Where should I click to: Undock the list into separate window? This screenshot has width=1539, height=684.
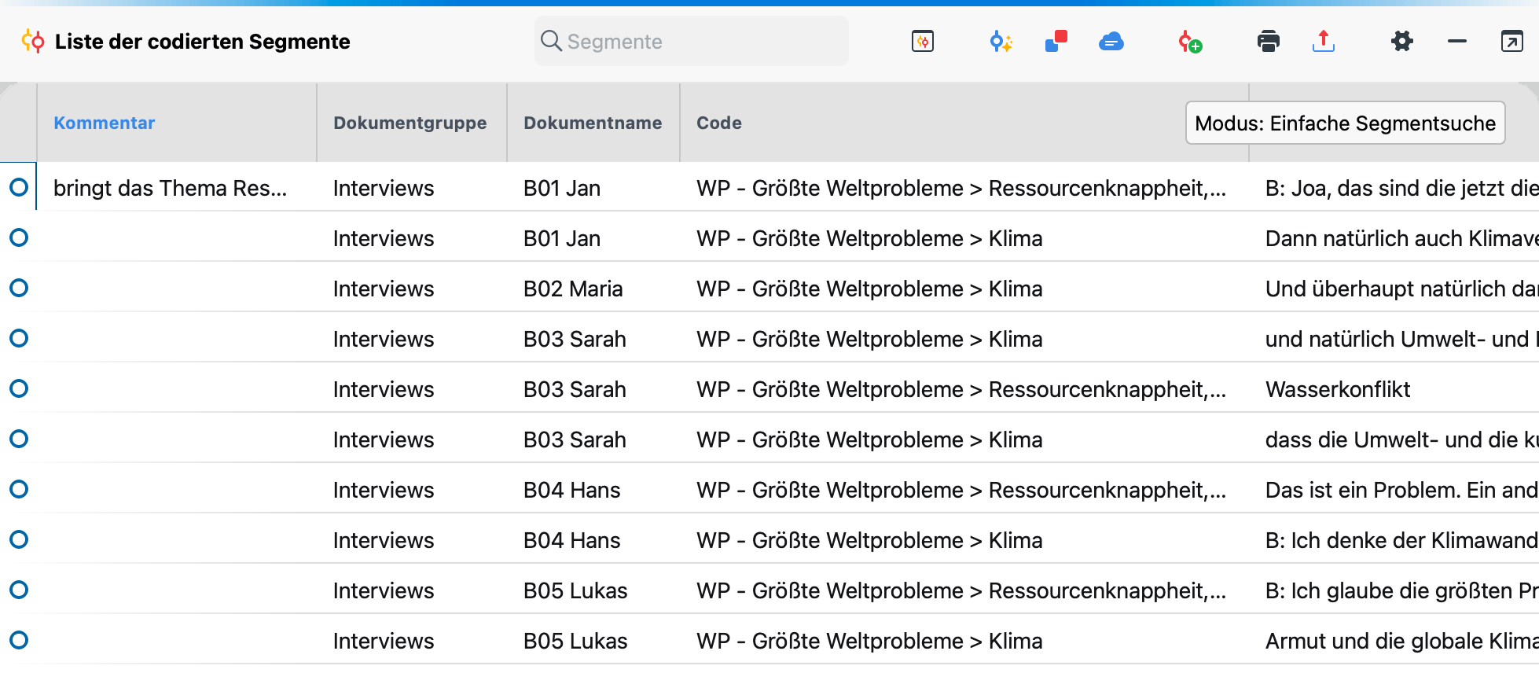coord(1511,41)
